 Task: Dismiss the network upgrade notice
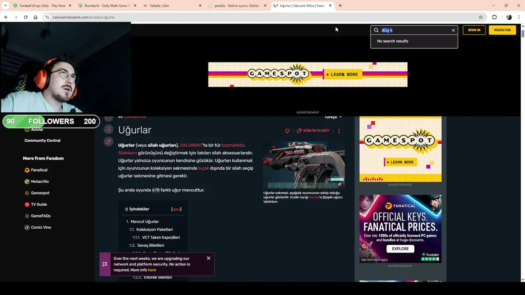click(209, 258)
